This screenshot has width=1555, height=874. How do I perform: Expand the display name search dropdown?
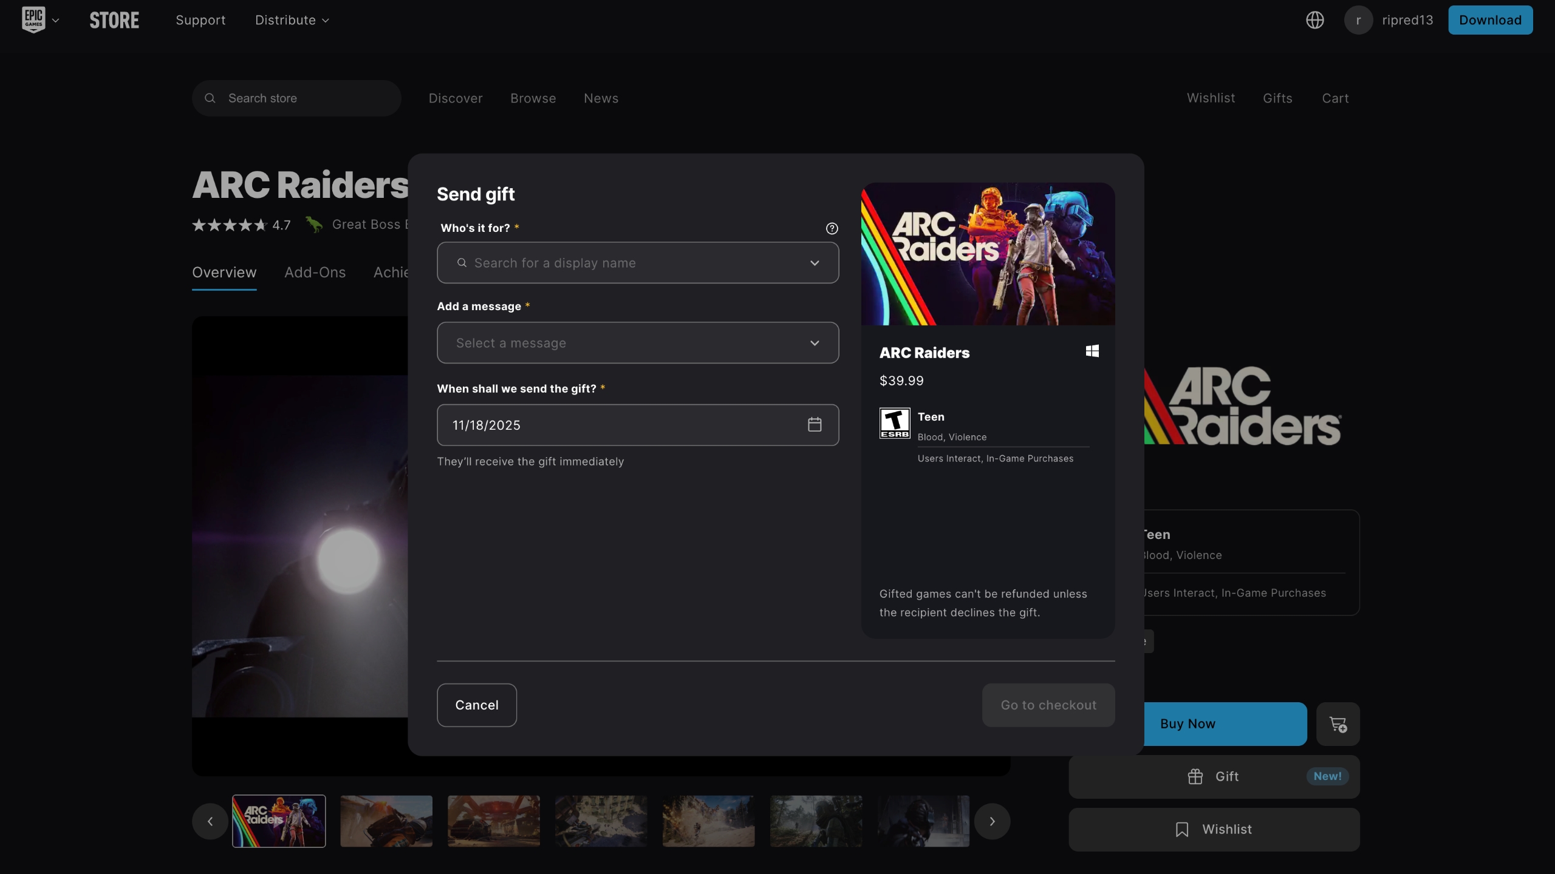814,263
